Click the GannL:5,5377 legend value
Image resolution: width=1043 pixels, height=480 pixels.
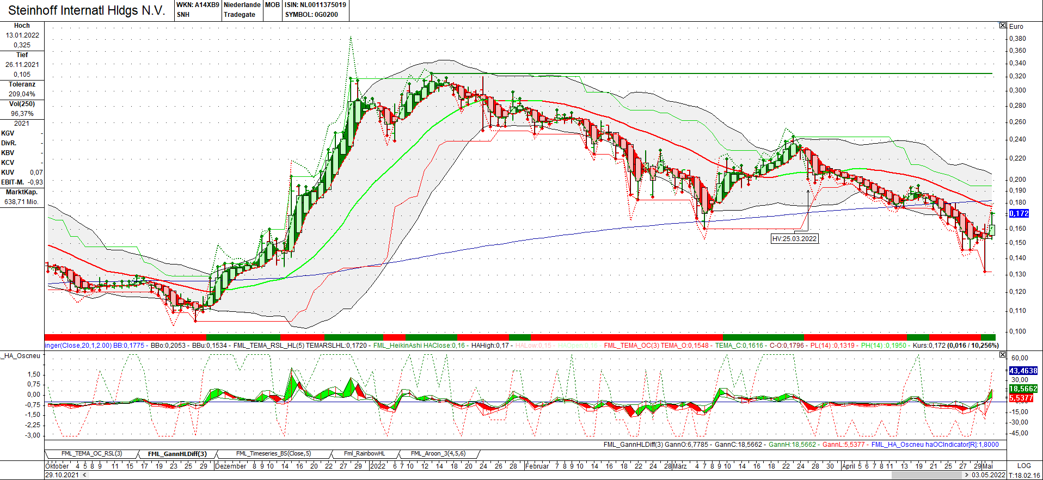click(843, 445)
